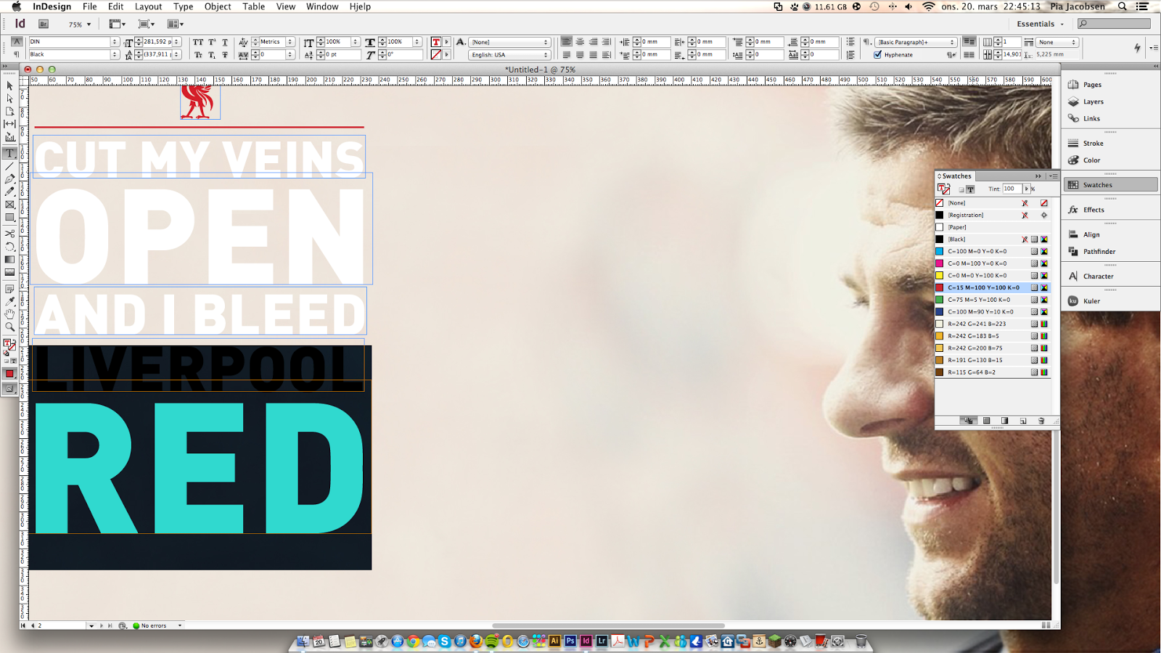Open the Window menu
Screen dimensions: 1161x653
(x=322, y=7)
